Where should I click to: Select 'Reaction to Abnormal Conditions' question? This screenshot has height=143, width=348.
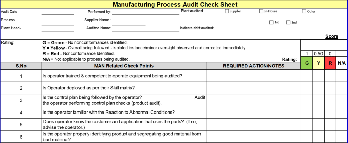tap(109, 112)
